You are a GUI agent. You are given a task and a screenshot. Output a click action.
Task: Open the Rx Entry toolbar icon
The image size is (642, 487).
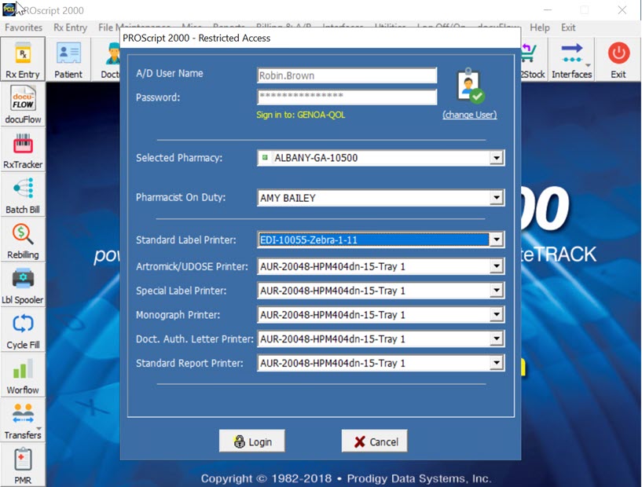pos(23,59)
